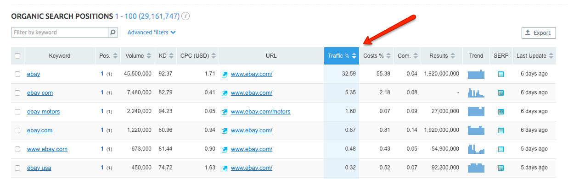Click trend chart for www ebay com keyword
Image resolution: width=568 pixels, height=179 pixels.
(x=476, y=149)
